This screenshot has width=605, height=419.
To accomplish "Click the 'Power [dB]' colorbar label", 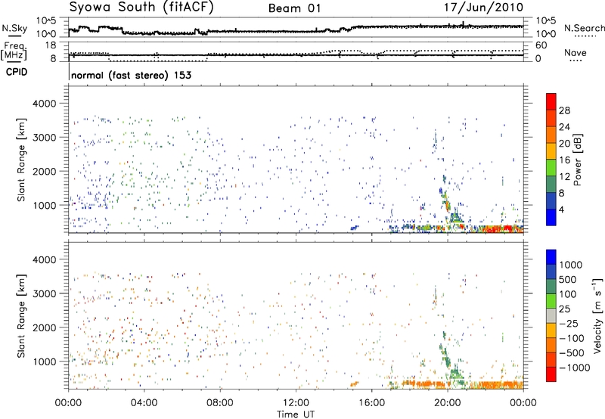I will coord(577,160).
